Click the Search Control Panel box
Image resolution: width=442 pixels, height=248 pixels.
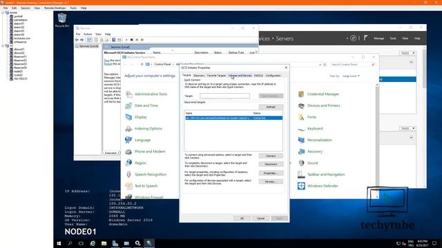pyautogui.click(x=353, y=65)
